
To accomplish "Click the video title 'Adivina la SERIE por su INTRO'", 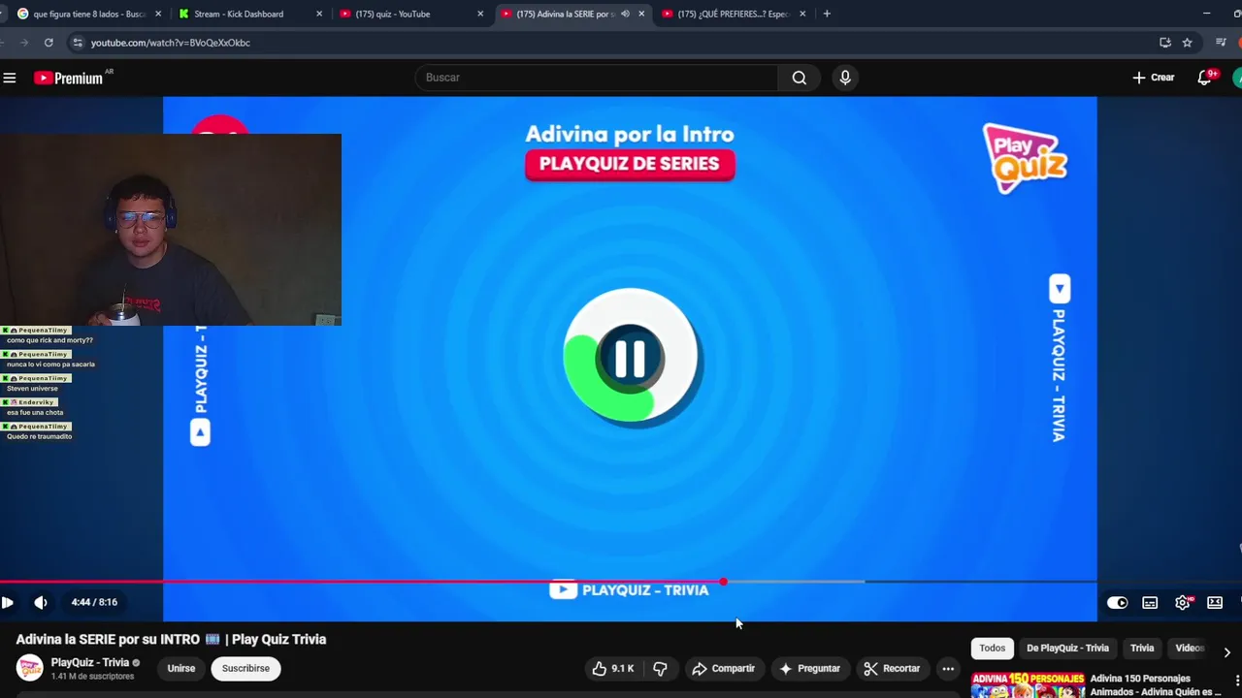I will pos(171,639).
